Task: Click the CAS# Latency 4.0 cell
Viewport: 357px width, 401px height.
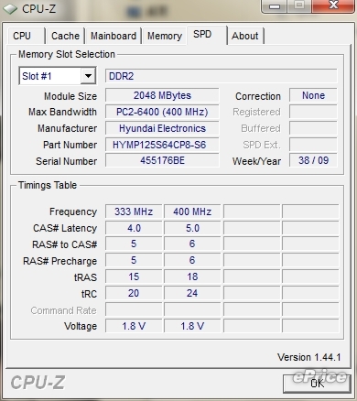Action: [134, 228]
